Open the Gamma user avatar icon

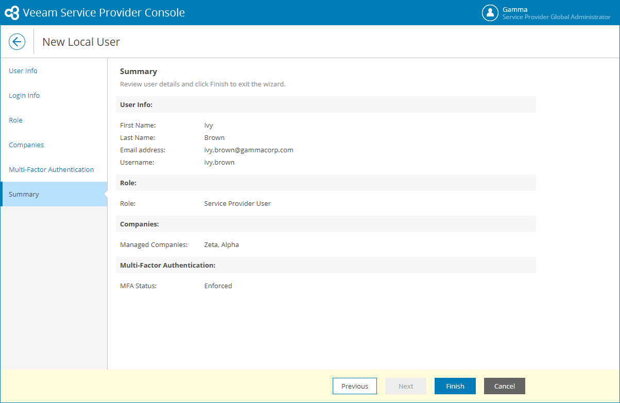coord(490,13)
